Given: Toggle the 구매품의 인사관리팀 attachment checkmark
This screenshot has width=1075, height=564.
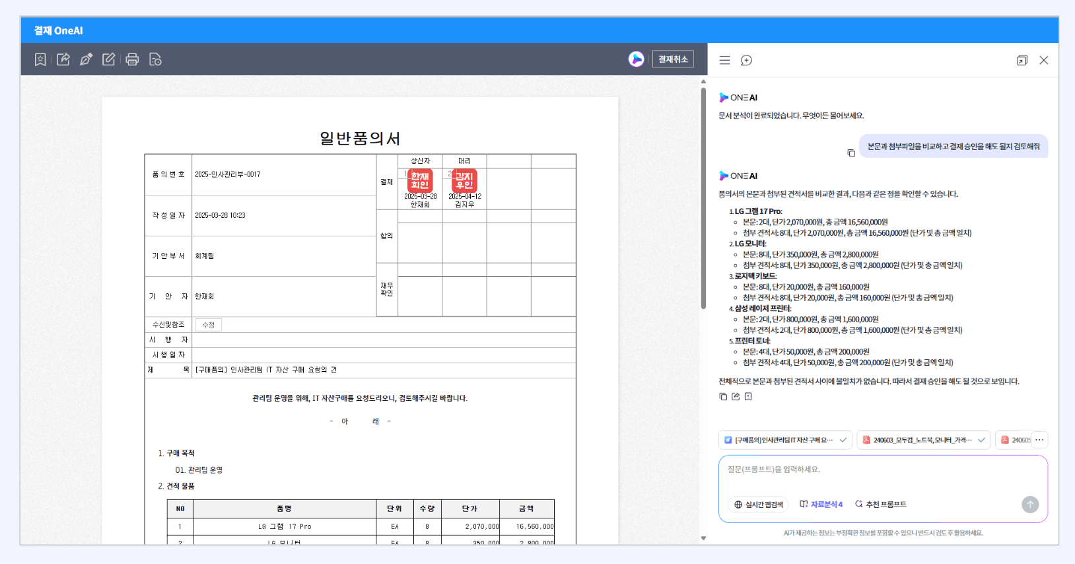Looking at the screenshot, I should (843, 440).
